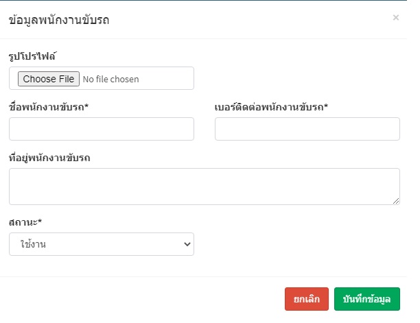420x323 pixels.
Task: Select the ใช้งาน value in status box
Action: tap(33, 244)
